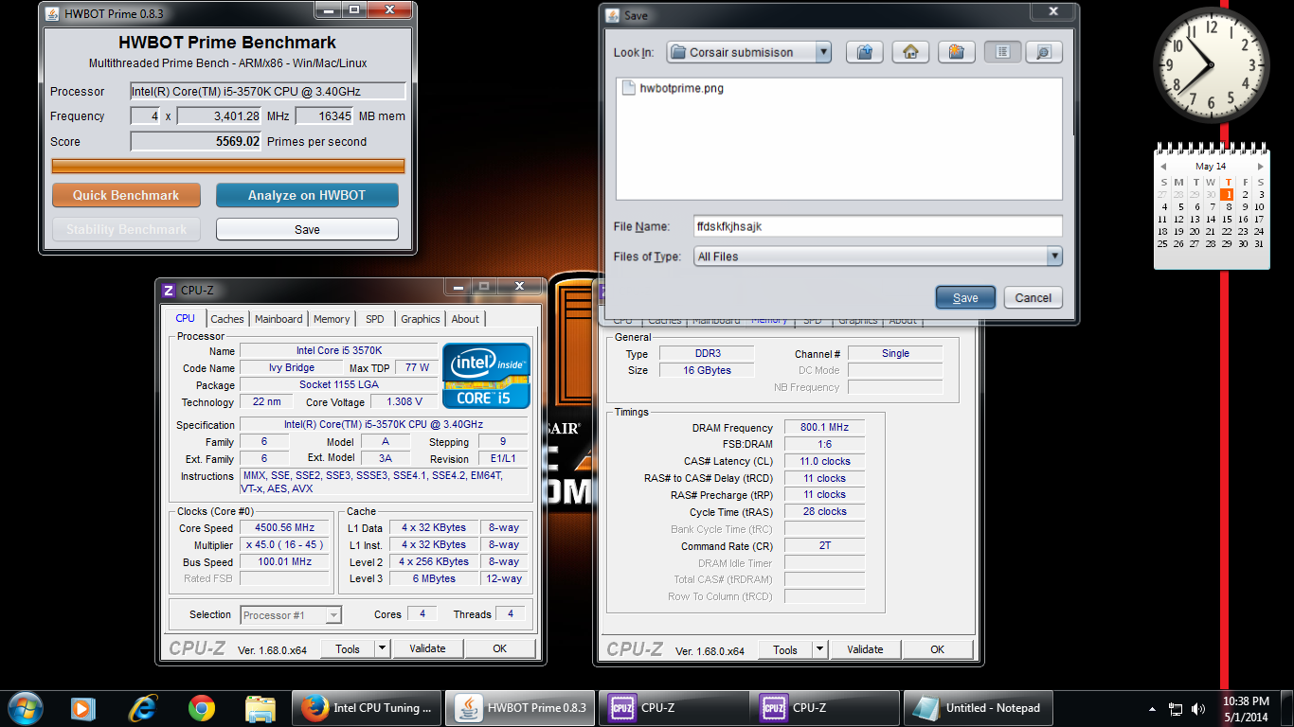Switch to HWBOT Prime 0.8.3 taskbar button
The width and height of the screenshot is (1294, 727).
520,707
